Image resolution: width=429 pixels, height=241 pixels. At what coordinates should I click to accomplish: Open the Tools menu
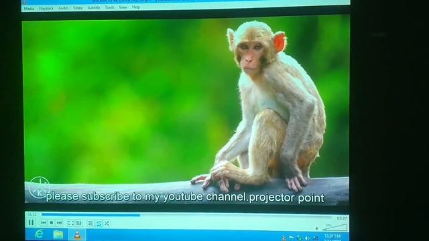(109, 7)
